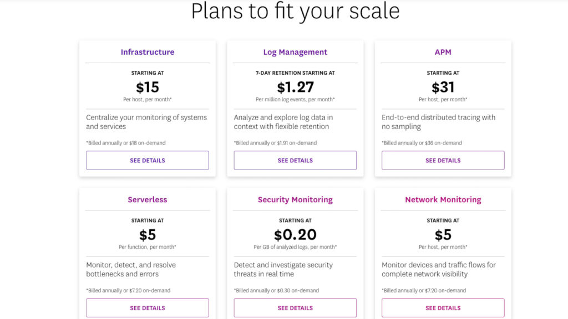
Task: Select See Details button for APM
Action: [x=443, y=160]
